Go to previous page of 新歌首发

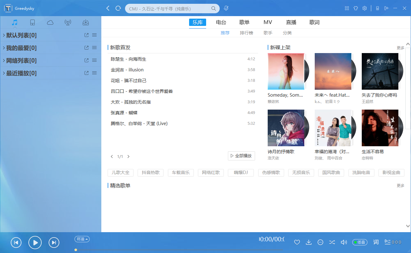(112, 156)
